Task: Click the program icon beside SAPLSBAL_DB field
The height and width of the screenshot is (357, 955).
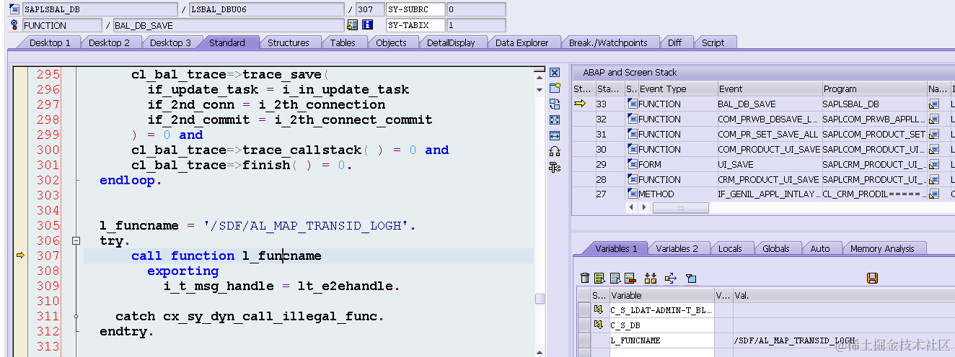Action: [x=14, y=9]
